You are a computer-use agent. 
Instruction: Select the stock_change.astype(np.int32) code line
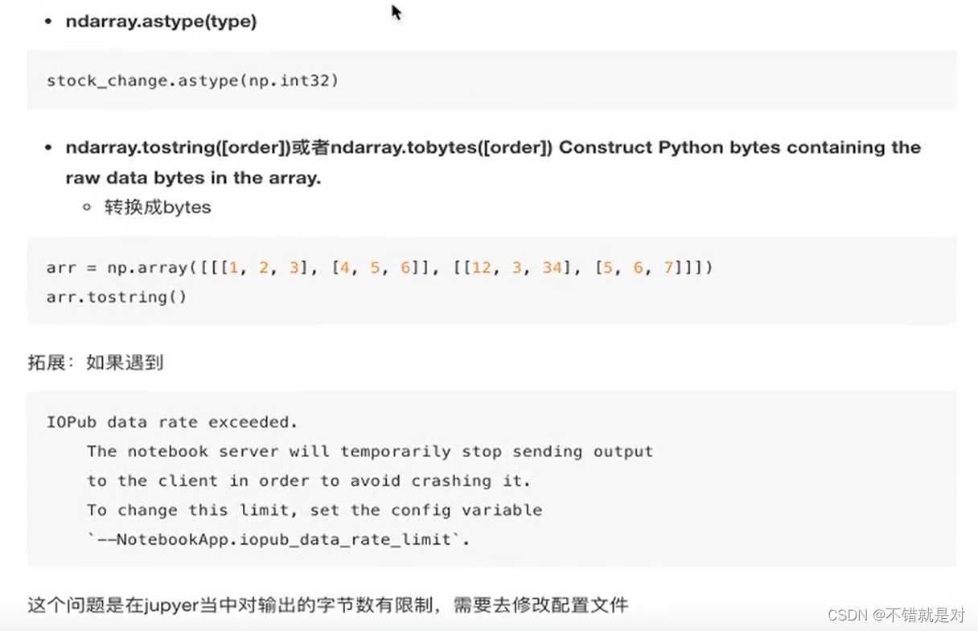193,80
